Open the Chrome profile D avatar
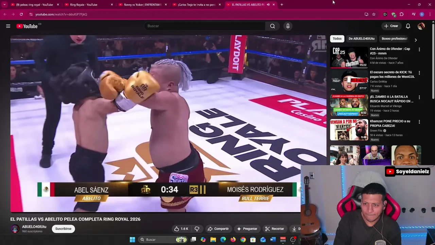 [x=422, y=14]
